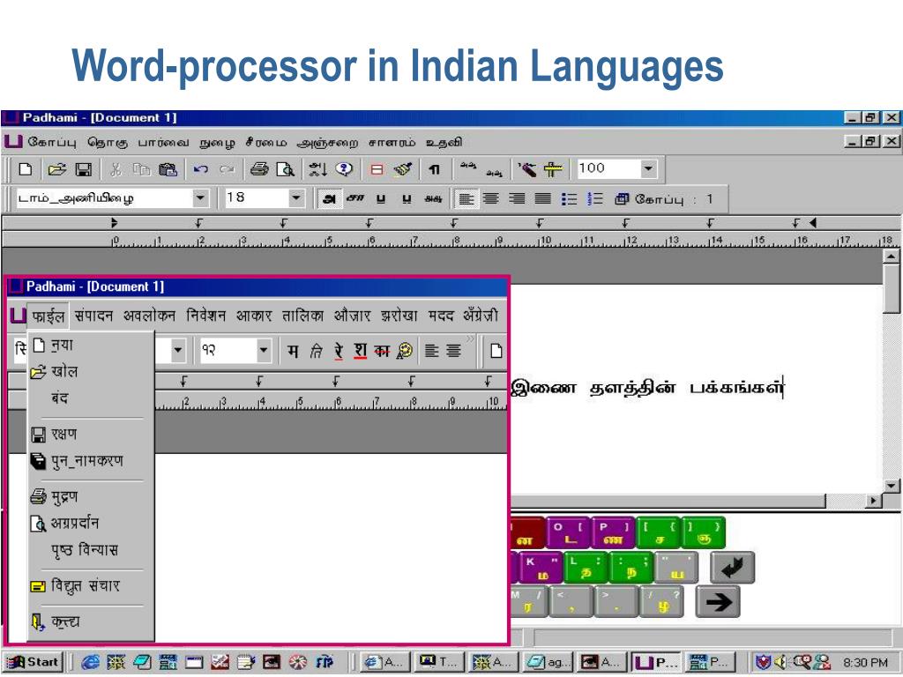This screenshot has height=677, width=903.
Task: Open the Hindi अवलोकन (View) menu
Action: [x=149, y=316]
